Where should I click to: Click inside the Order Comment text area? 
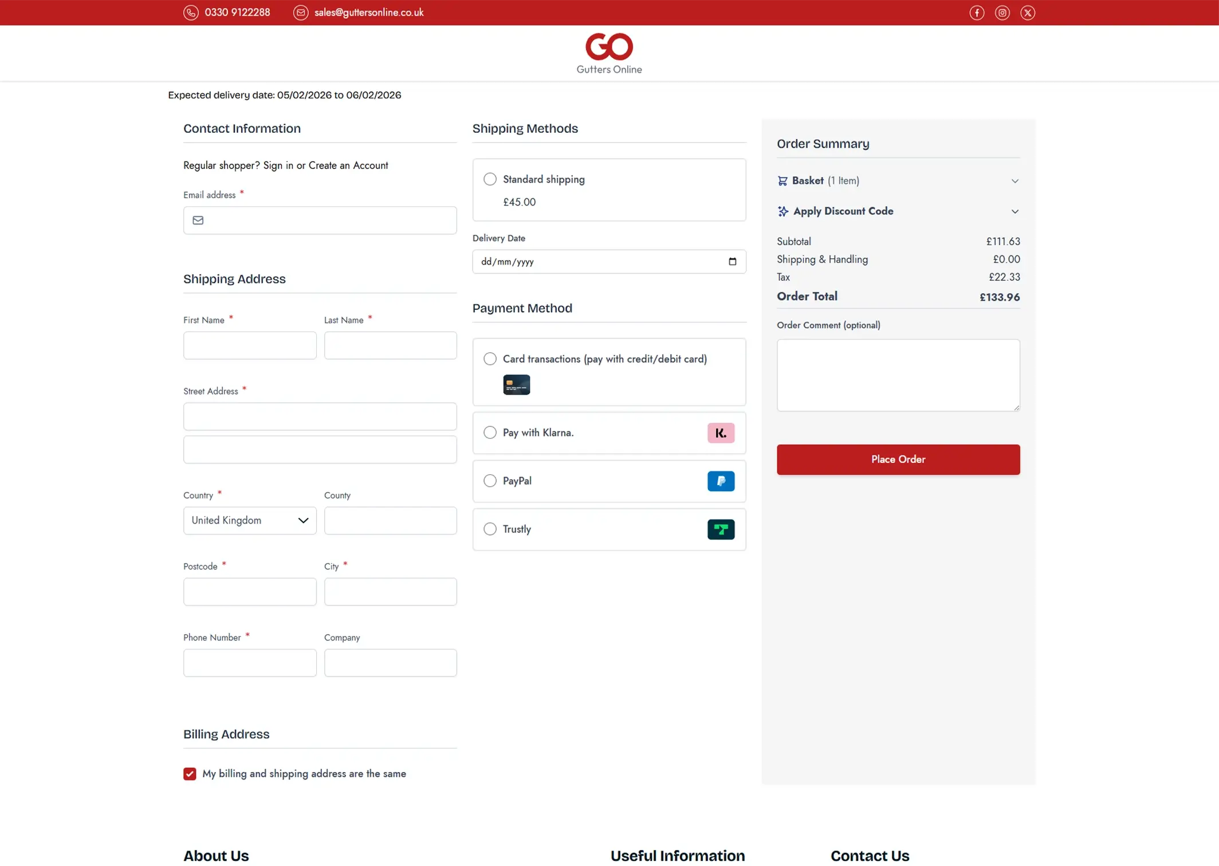(x=898, y=375)
